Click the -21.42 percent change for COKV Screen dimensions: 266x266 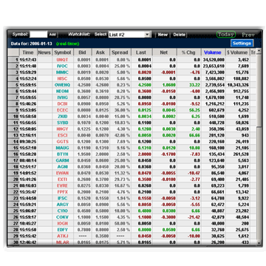[x=194, y=217]
